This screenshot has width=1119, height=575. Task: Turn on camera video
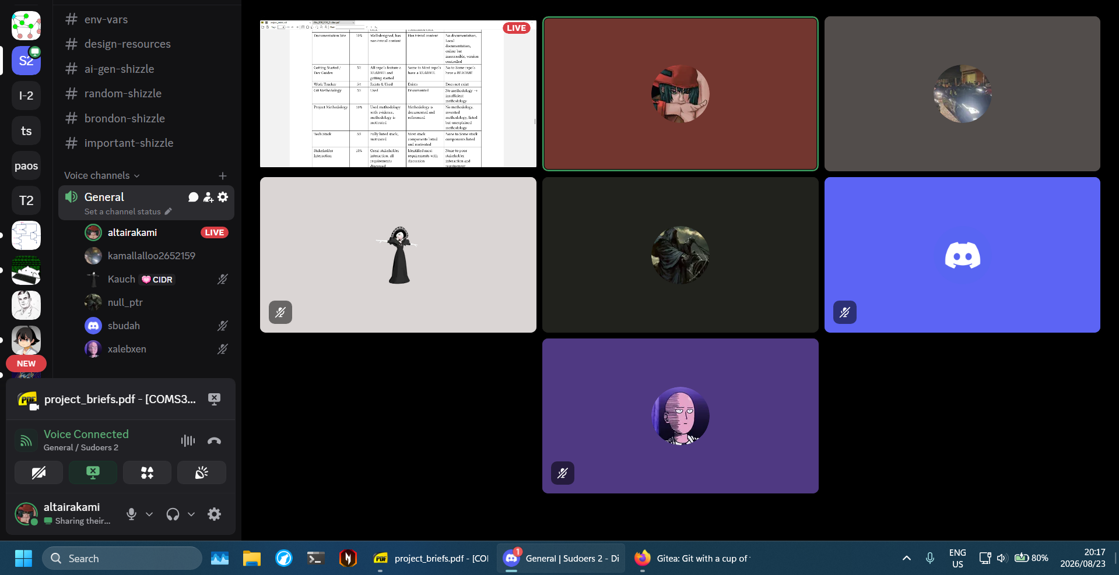pyautogui.click(x=38, y=472)
